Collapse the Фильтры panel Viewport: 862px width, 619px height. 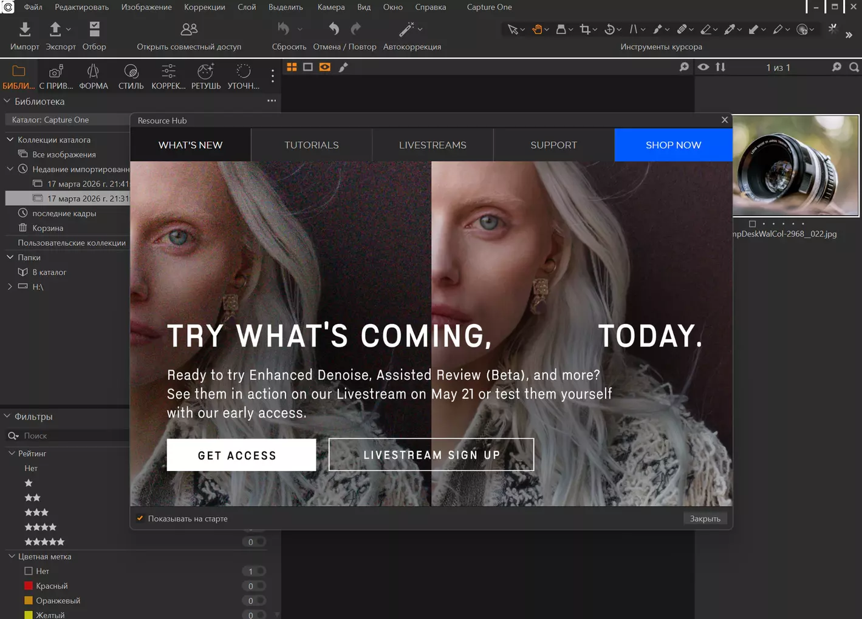7,416
